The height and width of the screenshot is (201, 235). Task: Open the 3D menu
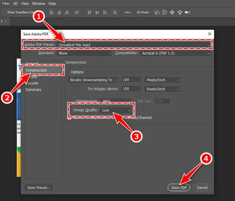[15, 3]
